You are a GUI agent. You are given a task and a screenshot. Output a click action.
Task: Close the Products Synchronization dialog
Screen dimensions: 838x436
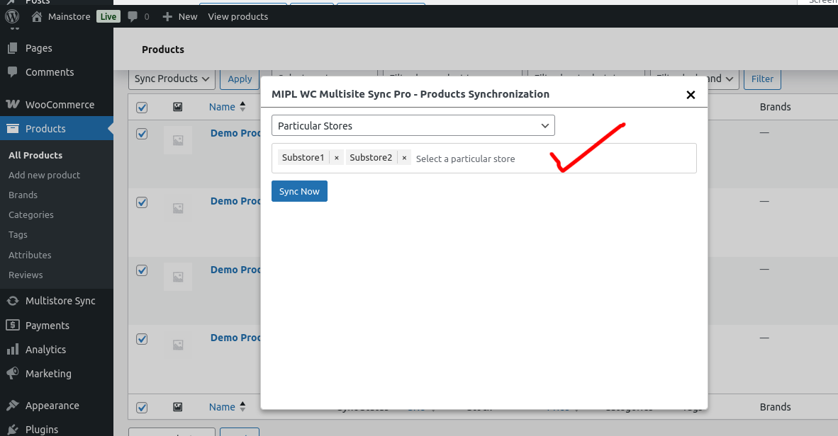coord(691,94)
